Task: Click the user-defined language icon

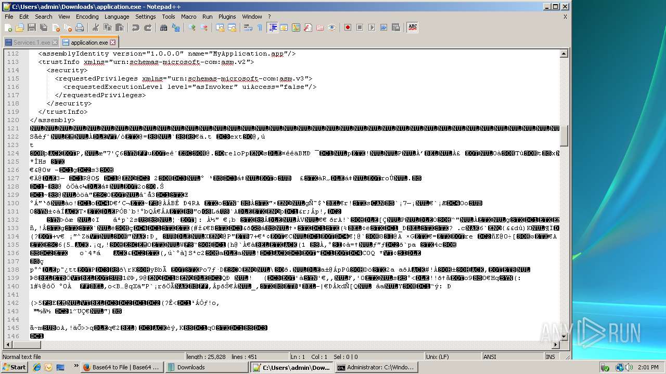Action: click(284, 28)
